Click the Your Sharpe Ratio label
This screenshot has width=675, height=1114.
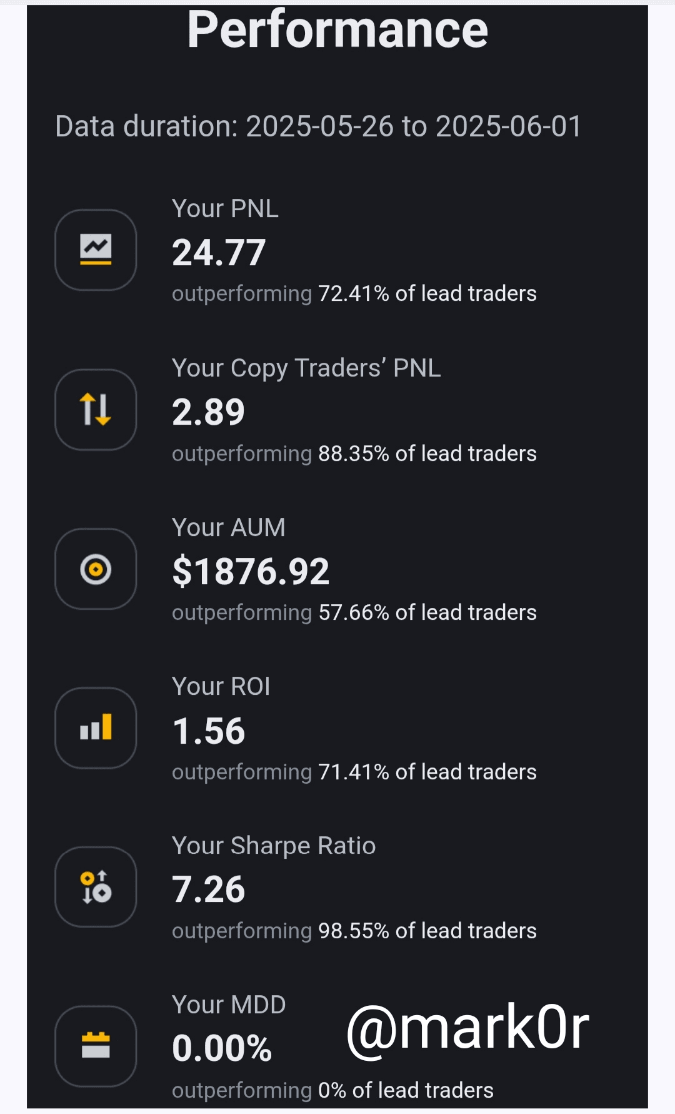pos(274,846)
